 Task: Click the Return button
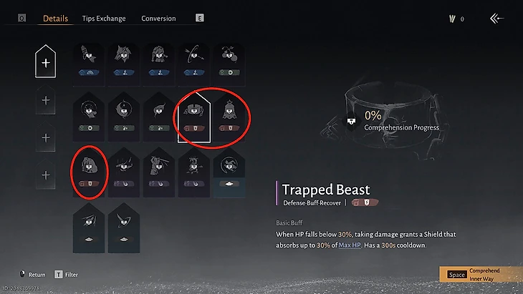pyautogui.click(x=32, y=275)
